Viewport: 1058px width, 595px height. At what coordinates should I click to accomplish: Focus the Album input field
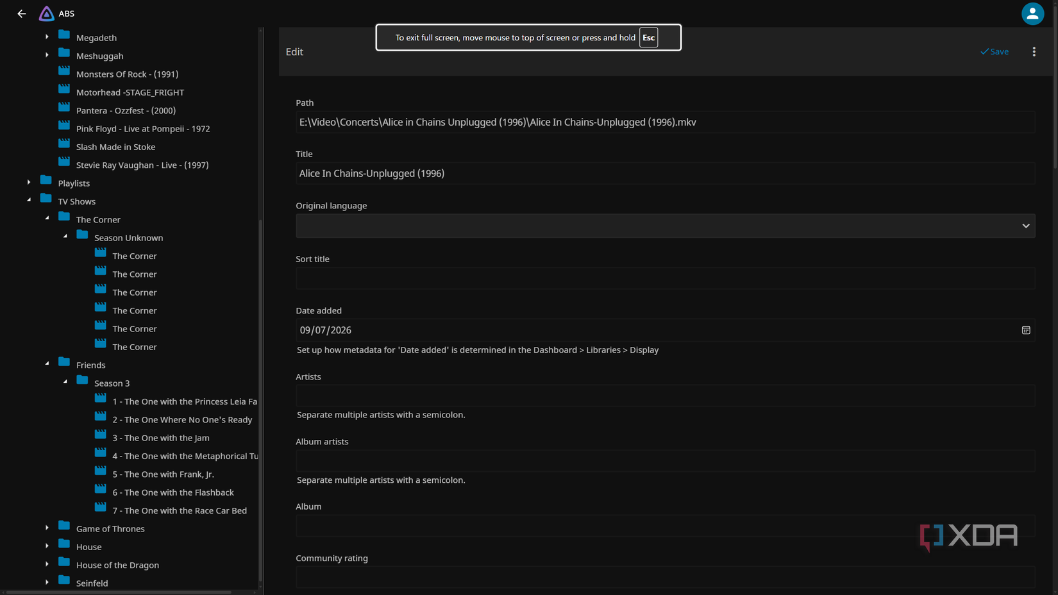[665, 526]
